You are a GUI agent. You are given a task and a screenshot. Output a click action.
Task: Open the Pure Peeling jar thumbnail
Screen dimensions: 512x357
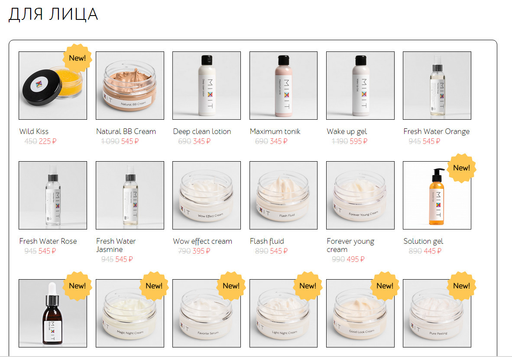coord(437,313)
